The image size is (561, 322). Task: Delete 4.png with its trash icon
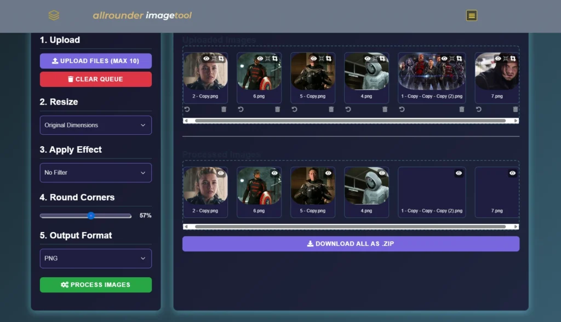coord(385,109)
